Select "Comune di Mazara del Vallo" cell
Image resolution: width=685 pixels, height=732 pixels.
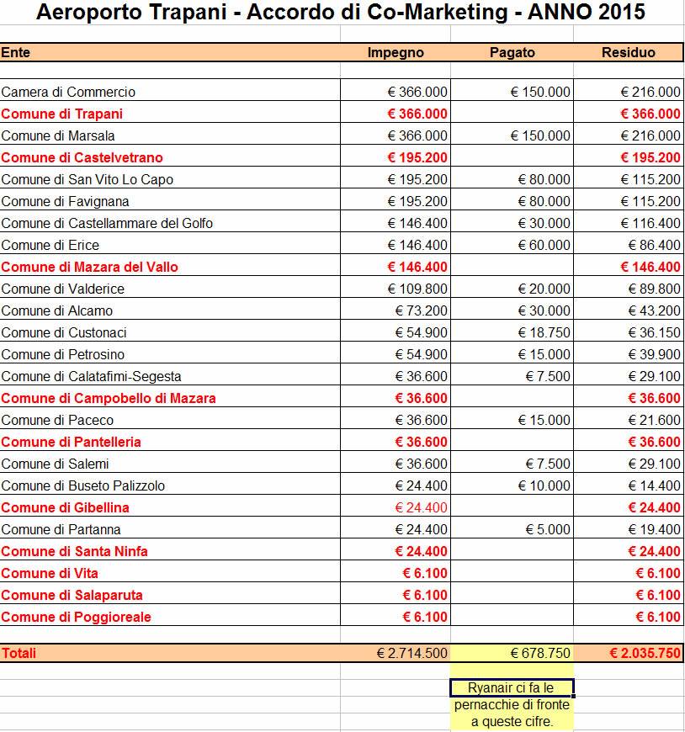89,267
